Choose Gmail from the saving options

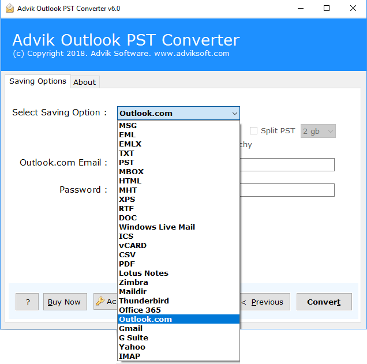pos(178,328)
